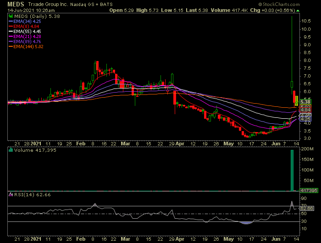Click the large green volume spike bar
The height and width of the screenshot is (243, 321).
292,171
